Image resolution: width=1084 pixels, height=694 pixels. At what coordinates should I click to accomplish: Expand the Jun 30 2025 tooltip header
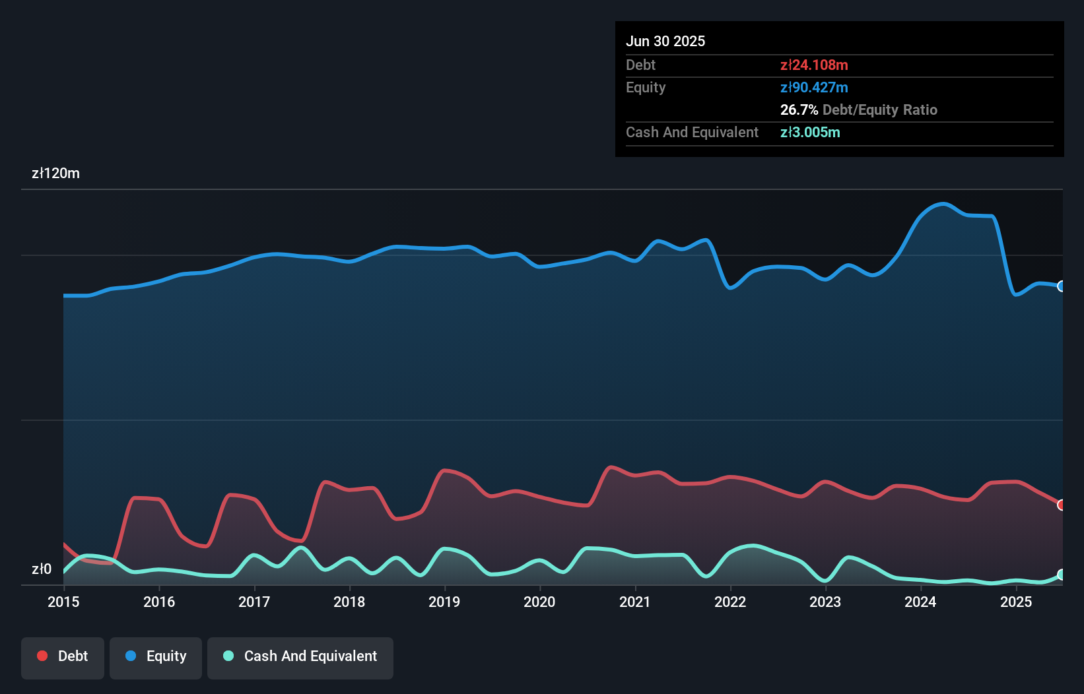(666, 41)
